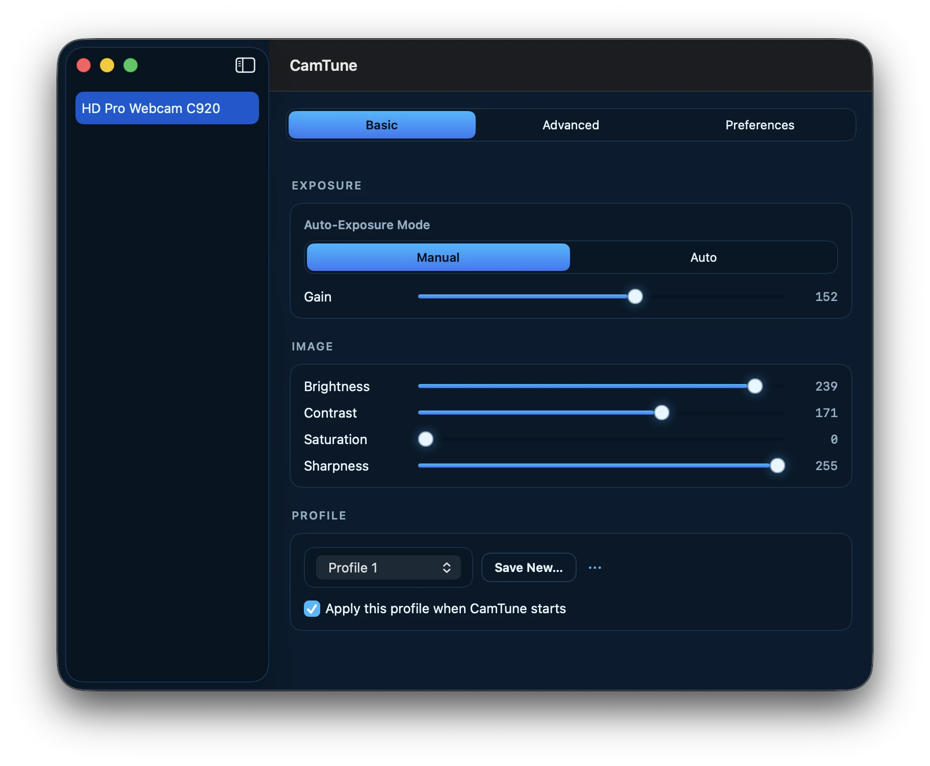Screen dimensions: 930x766
Task: Click the Gain value 152
Action: click(826, 296)
